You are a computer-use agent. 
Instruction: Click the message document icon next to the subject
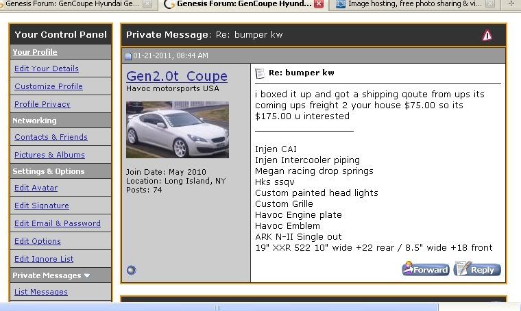pyautogui.click(x=260, y=73)
